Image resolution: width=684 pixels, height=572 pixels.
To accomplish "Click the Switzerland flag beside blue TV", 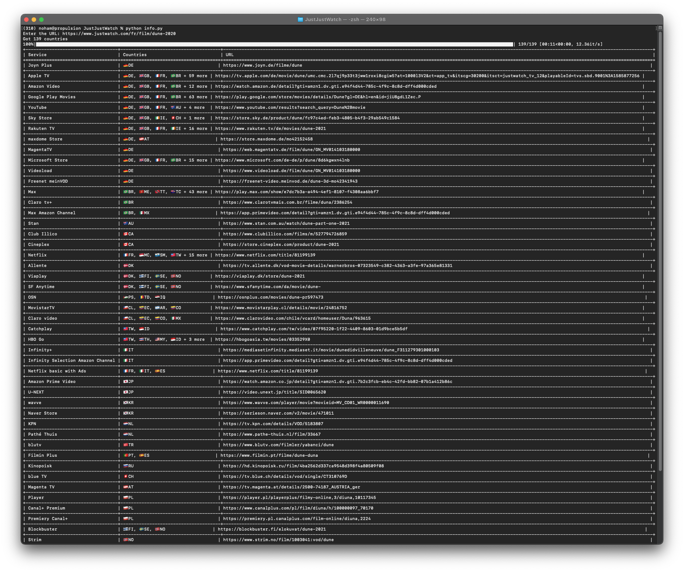I will click(125, 476).
